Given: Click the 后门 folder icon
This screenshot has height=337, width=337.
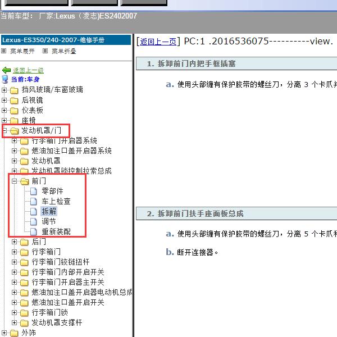Looking at the screenshot, I should tap(24, 242).
